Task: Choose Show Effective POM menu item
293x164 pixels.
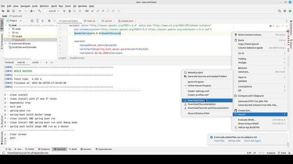Action: tap(207, 113)
